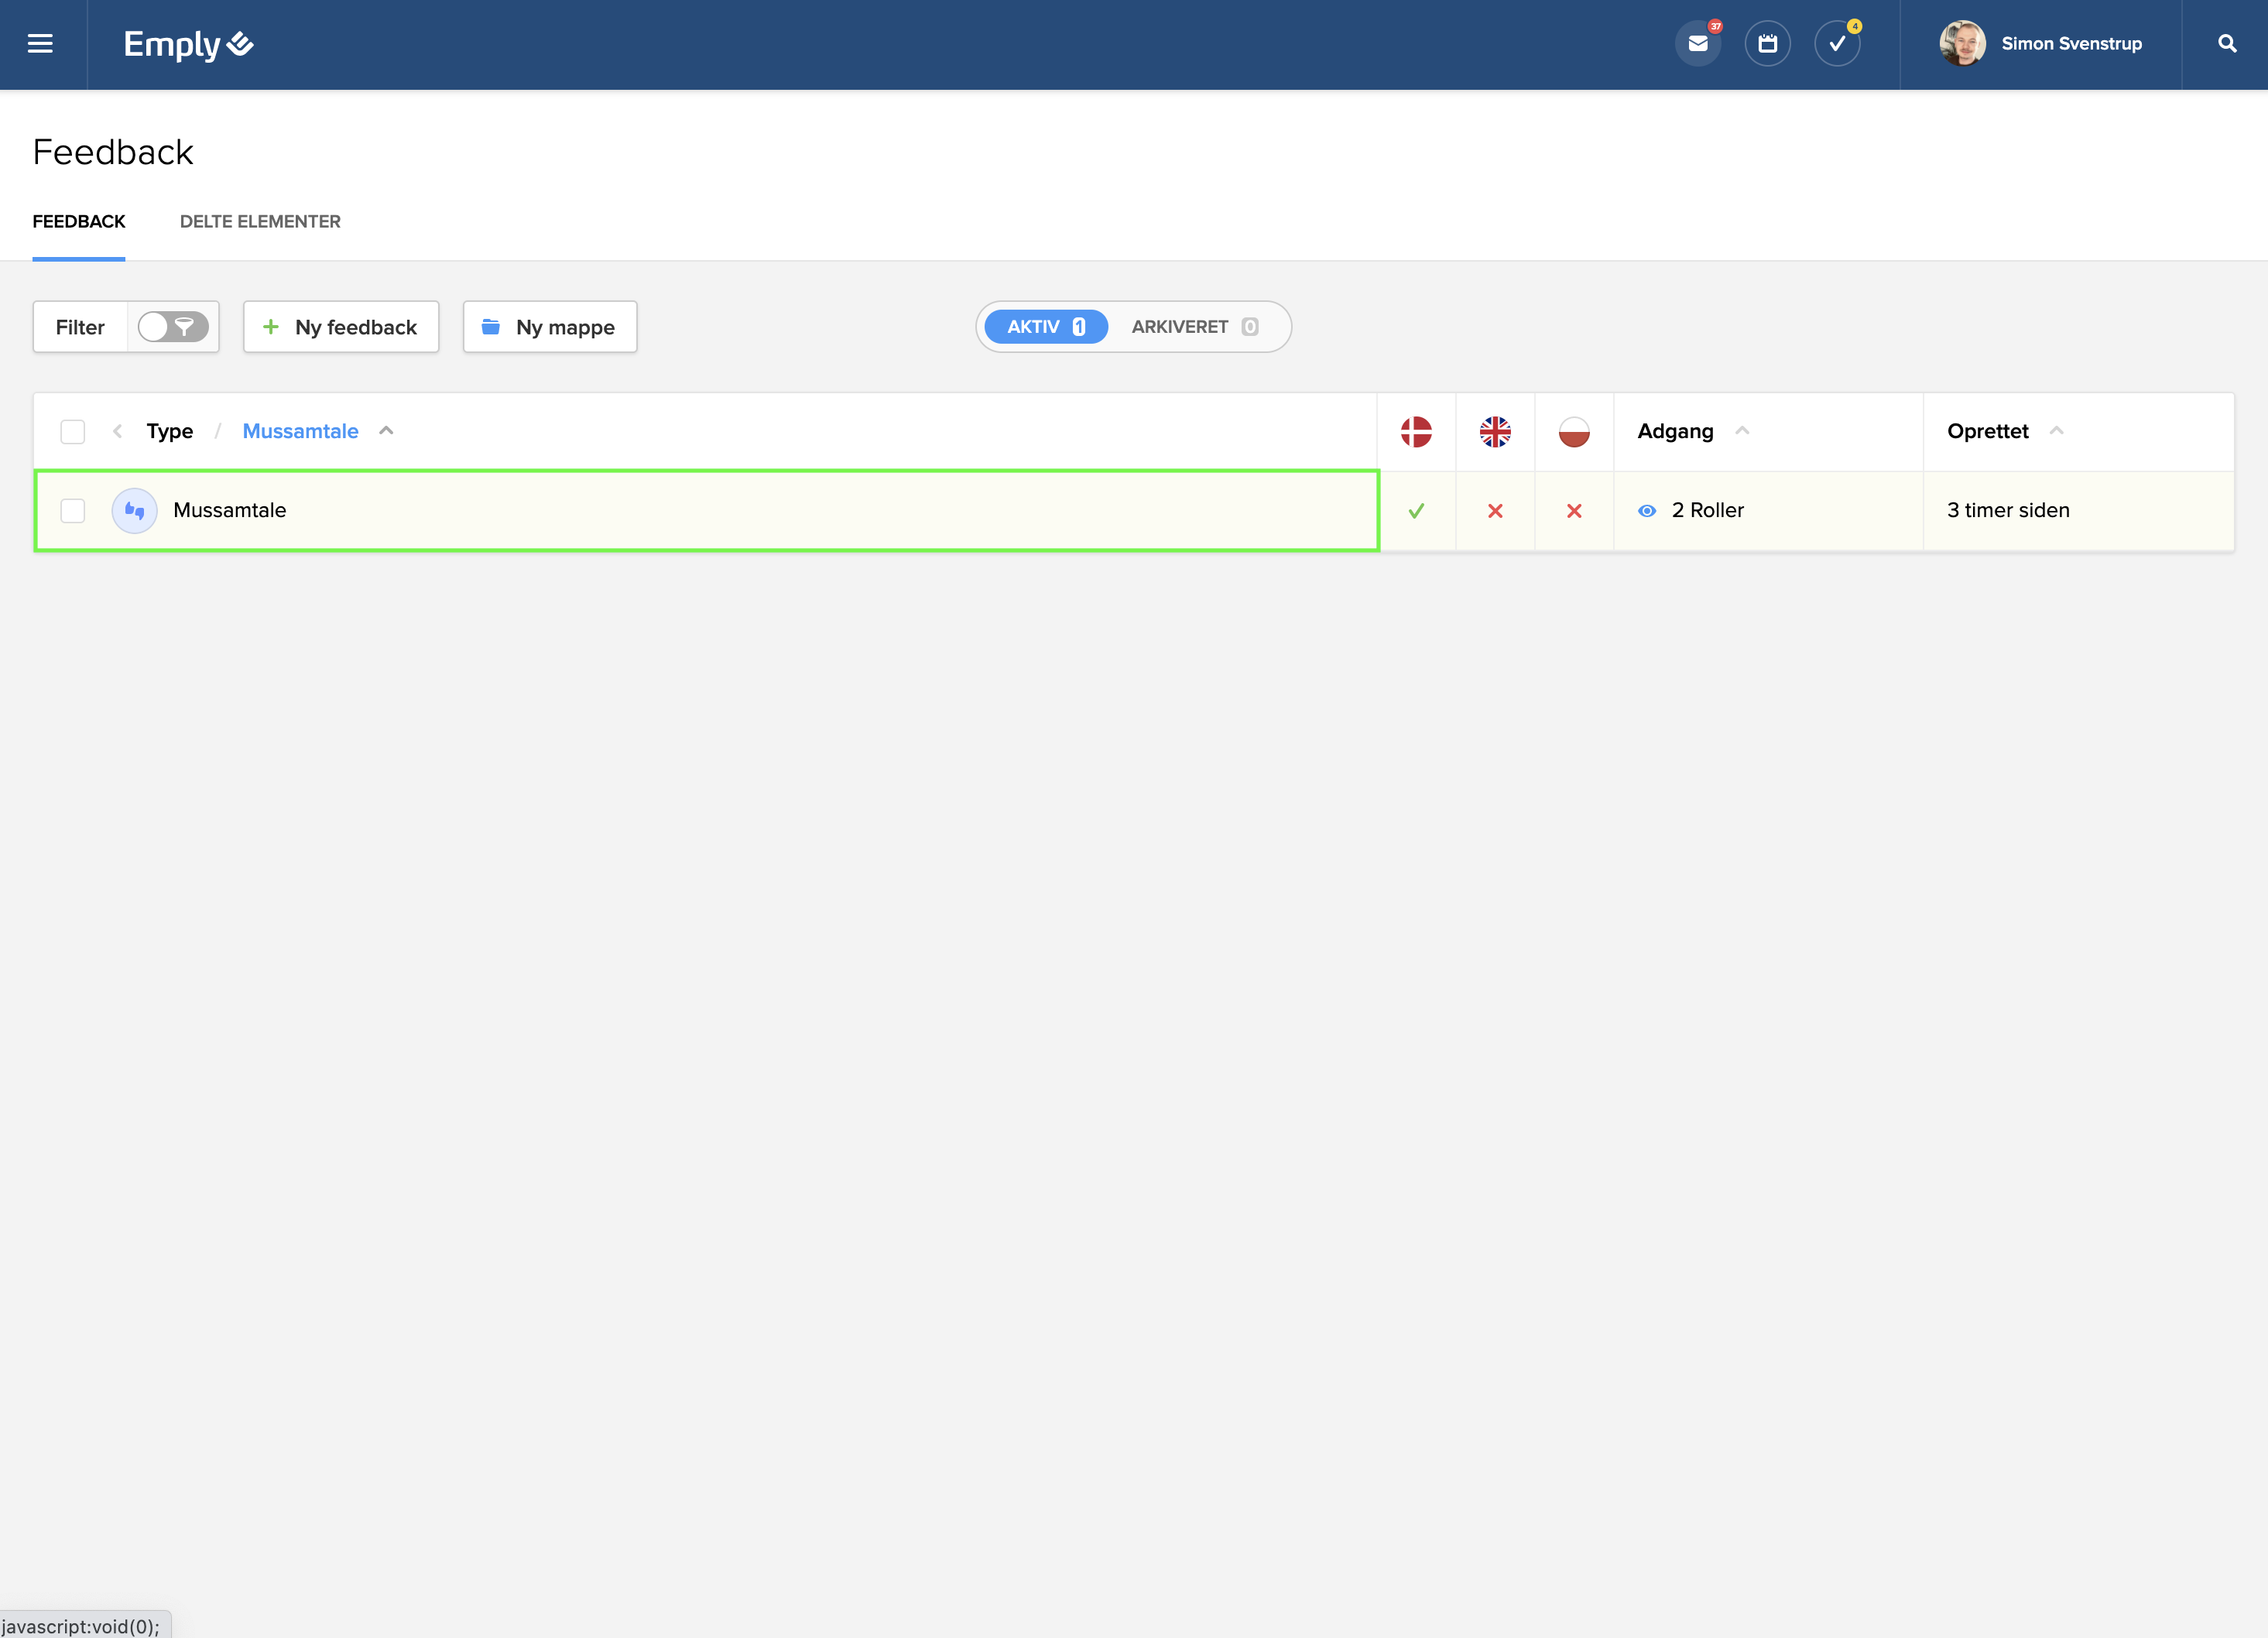Click the Danish flag column icon

(1416, 432)
